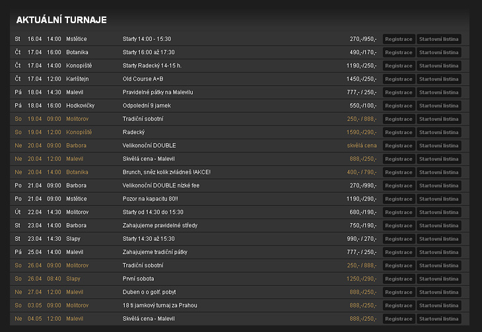
Task: Click 'Zahajujeme pravidelné středy' description
Action: 160,225
